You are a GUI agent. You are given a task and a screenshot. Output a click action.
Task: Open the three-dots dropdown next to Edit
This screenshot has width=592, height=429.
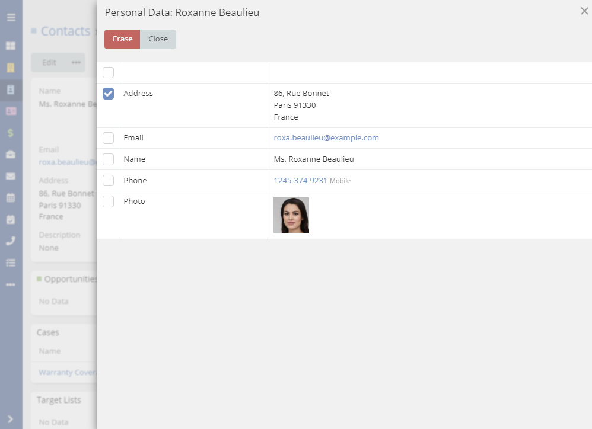[77, 63]
